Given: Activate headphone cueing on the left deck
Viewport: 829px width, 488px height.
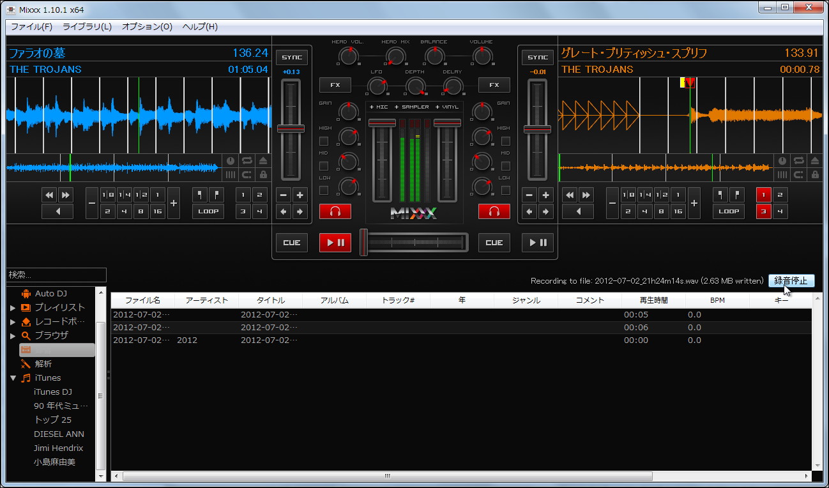Looking at the screenshot, I should point(335,211).
